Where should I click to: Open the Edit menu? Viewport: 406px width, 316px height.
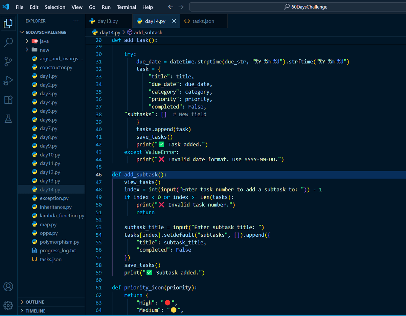pyautogui.click(x=34, y=7)
